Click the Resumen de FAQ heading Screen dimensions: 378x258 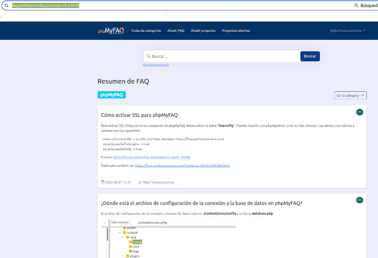tap(123, 81)
